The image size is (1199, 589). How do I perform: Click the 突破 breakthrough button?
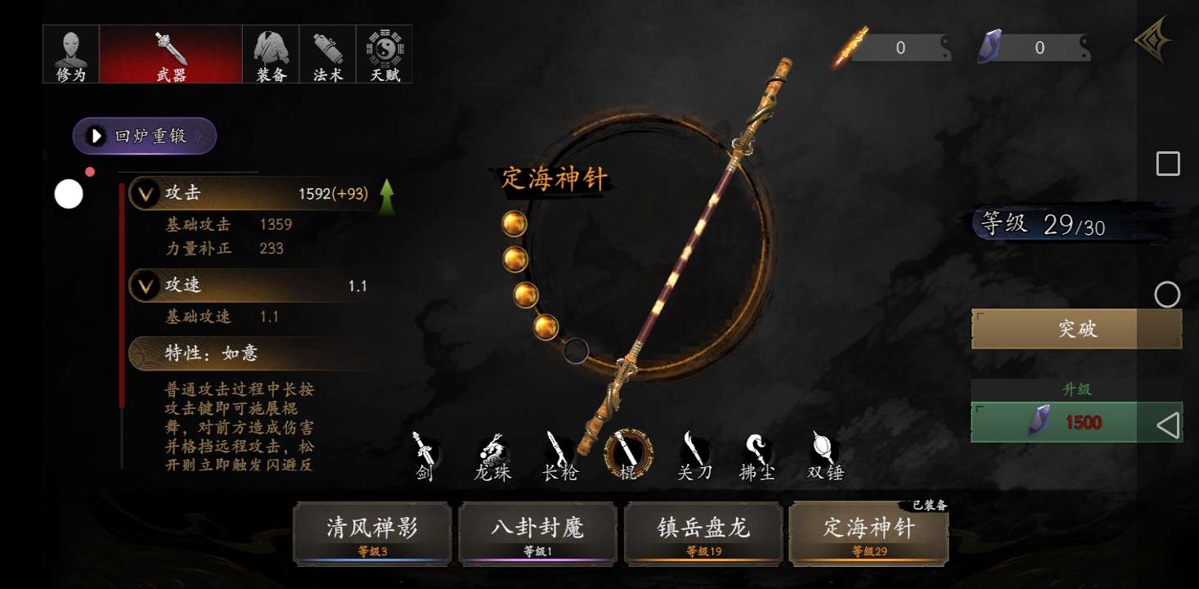click(x=1076, y=329)
